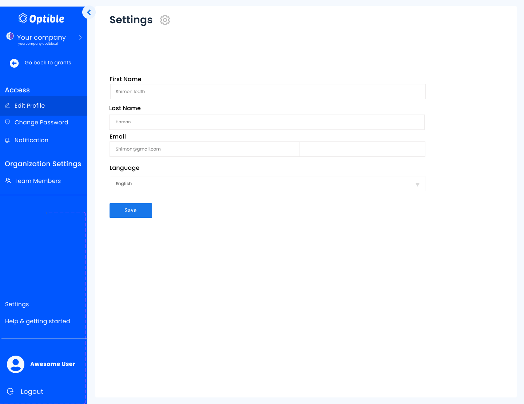Click the pencil icon for Edit Profile

coord(7,106)
